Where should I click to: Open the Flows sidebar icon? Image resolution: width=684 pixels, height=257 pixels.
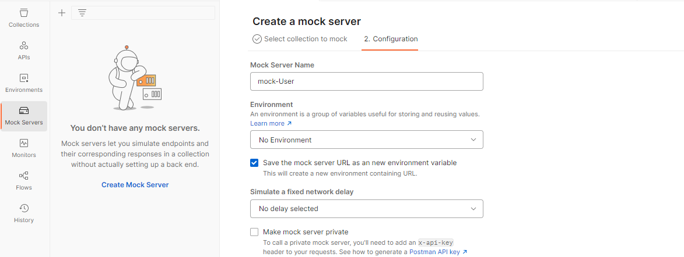tap(24, 181)
